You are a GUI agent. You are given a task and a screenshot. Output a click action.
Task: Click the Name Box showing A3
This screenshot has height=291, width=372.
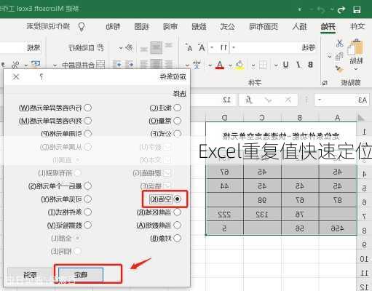click(342, 100)
